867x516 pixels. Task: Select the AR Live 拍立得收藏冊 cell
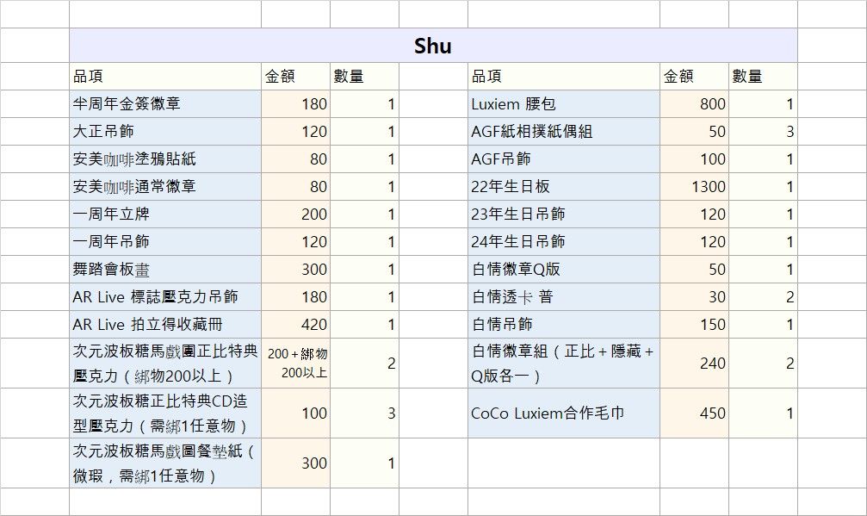[165, 325]
